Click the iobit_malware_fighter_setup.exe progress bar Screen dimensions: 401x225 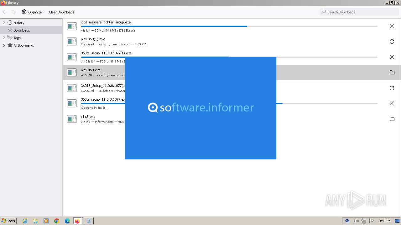(x=229, y=26)
